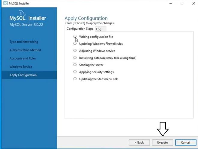The height and width of the screenshot is (149, 198).
Task: Click status circle for Initializing database
Action: click(x=75, y=58)
